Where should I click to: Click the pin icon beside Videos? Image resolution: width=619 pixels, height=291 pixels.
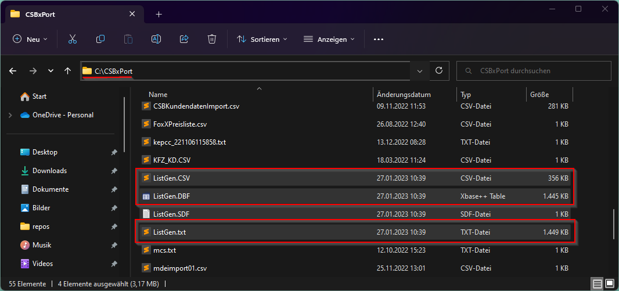[114, 264]
